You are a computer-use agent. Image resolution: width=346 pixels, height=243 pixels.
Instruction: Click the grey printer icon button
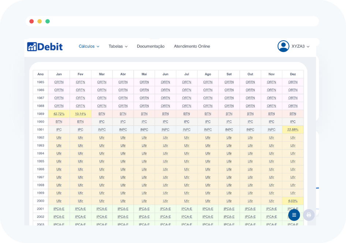[309, 215]
